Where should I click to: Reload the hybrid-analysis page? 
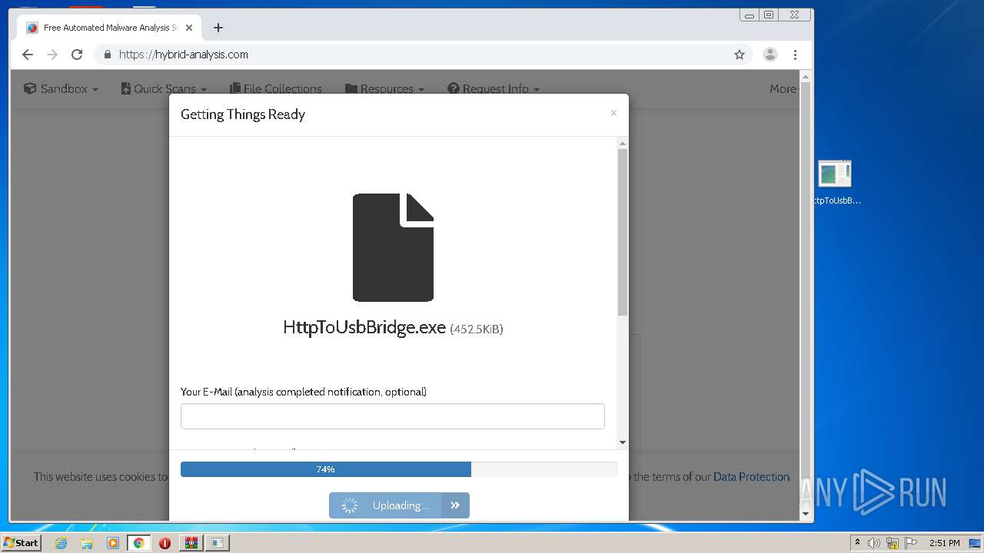pos(77,55)
